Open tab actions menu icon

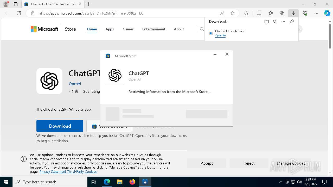click(x=16, y=4)
